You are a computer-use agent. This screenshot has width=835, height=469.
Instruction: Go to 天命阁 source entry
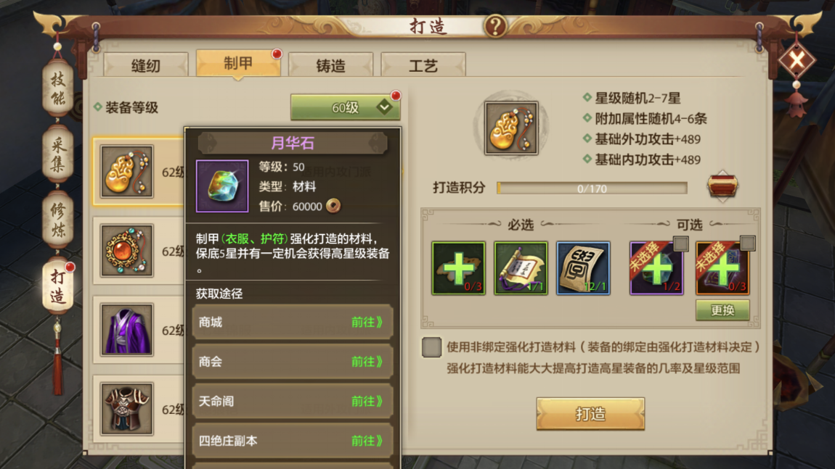293,401
